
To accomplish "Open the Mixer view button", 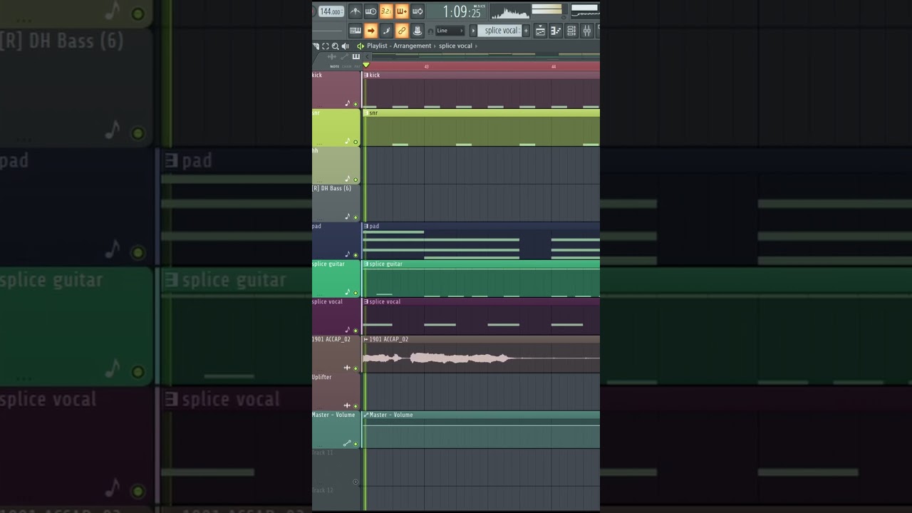I will pyautogui.click(x=587, y=31).
